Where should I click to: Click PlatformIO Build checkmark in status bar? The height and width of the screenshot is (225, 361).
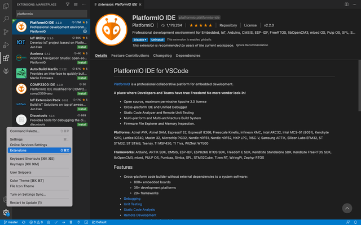(56, 222)
